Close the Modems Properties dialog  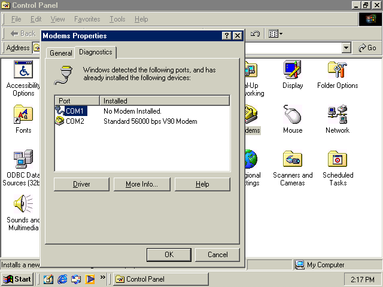(x=237, y=36)
